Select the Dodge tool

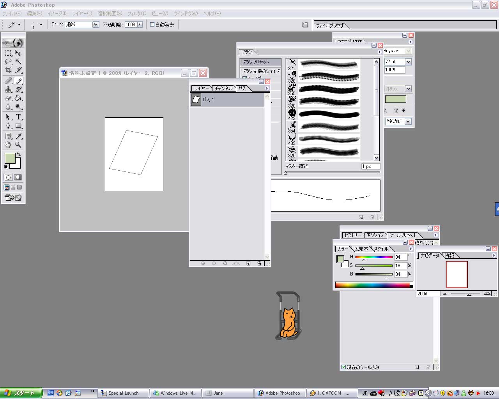pyautogui.click(x=18, y=106)
